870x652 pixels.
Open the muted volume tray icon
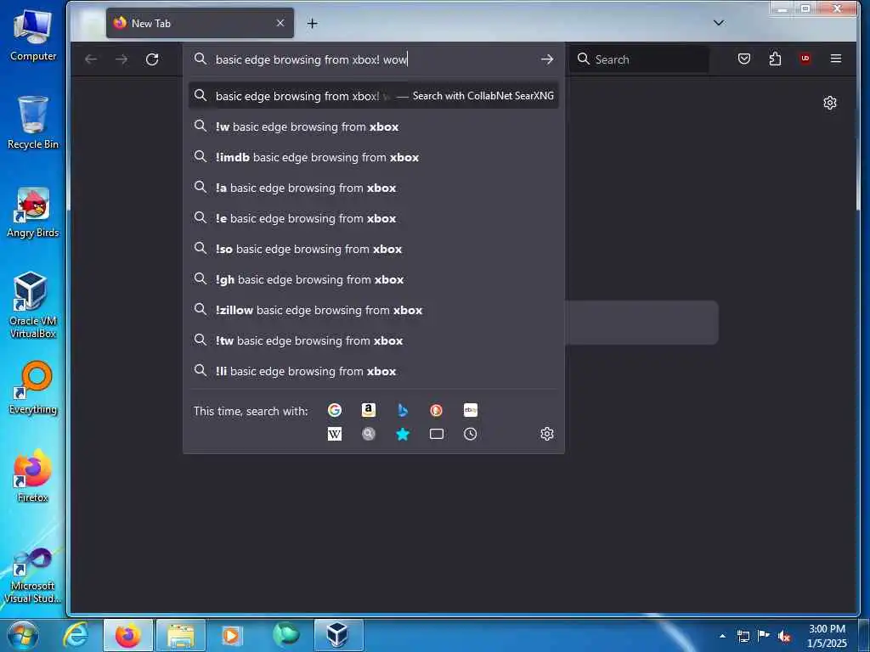[784, 637]
